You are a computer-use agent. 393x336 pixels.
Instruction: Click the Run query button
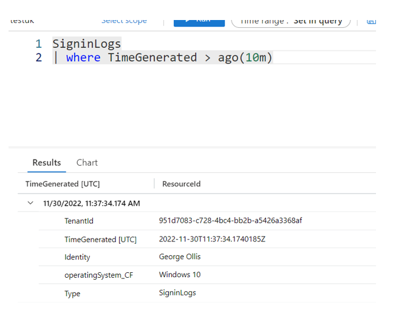199,21
